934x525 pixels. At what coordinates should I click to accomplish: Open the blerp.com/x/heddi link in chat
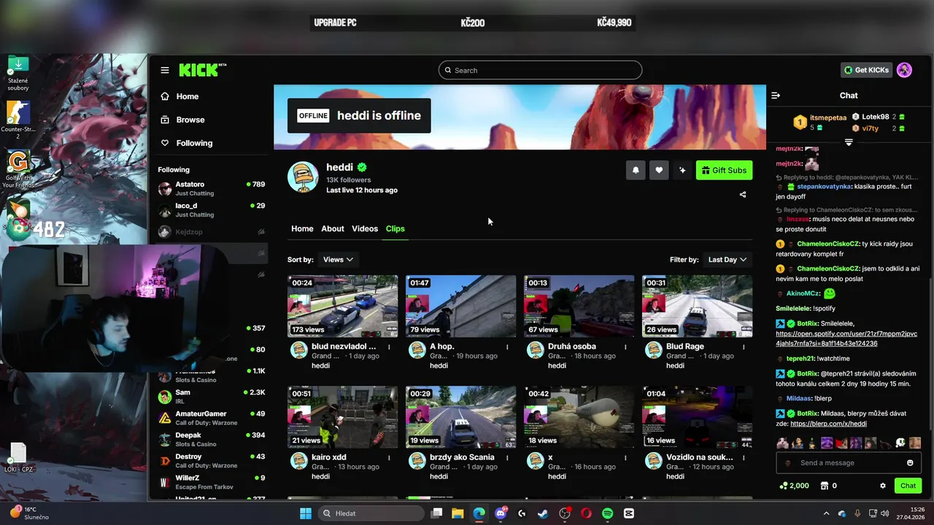coord(828,424)
